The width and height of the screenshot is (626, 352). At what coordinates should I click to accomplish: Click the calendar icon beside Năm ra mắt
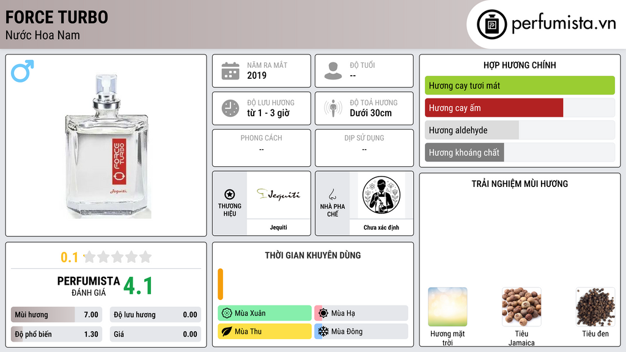[230, 71]
